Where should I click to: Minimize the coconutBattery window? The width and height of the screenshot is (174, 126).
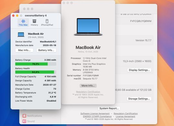(x=17, y=16)
